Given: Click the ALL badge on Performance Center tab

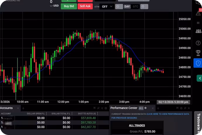Looking at the screenshot, I should [141, 108].
